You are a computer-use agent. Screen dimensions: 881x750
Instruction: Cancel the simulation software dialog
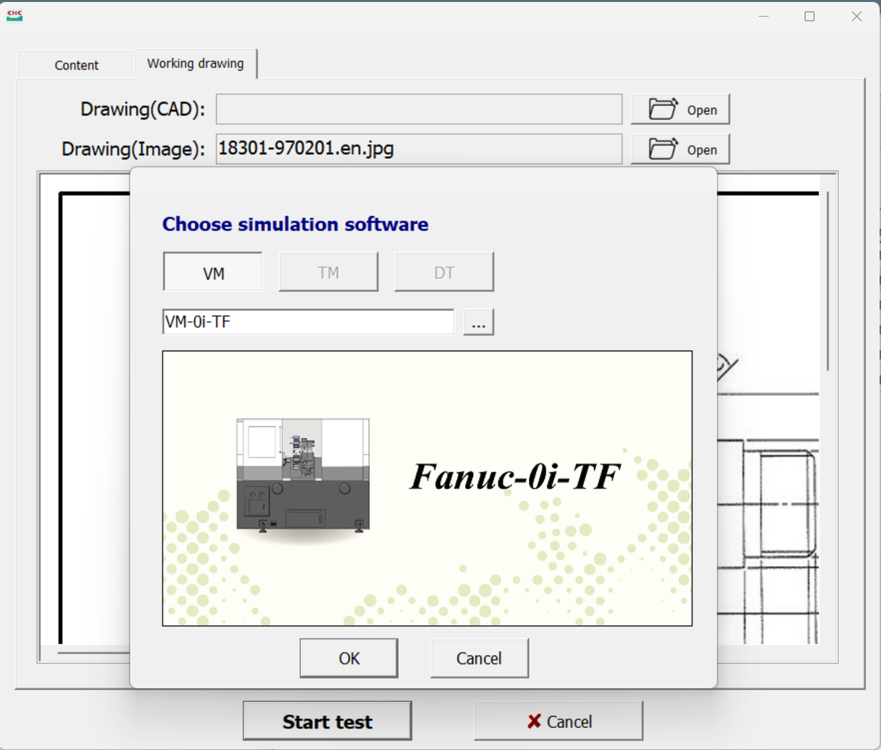pyautogui.click(x=479, y=658)
